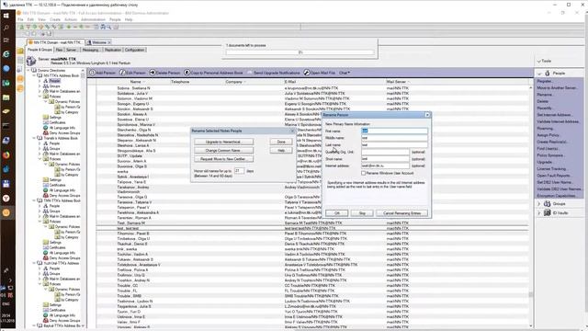Screen dimensions: 588x331
Task: Click the Welcome tab icon
Action: click(x=89, y=42)
